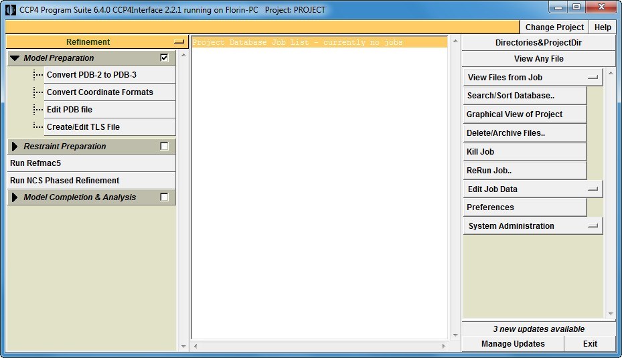
Task: Click the Manage Updates button
Action: click(x=513, y=344)
